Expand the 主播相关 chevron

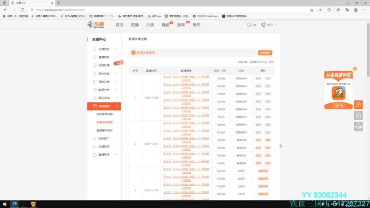[117, 49]
